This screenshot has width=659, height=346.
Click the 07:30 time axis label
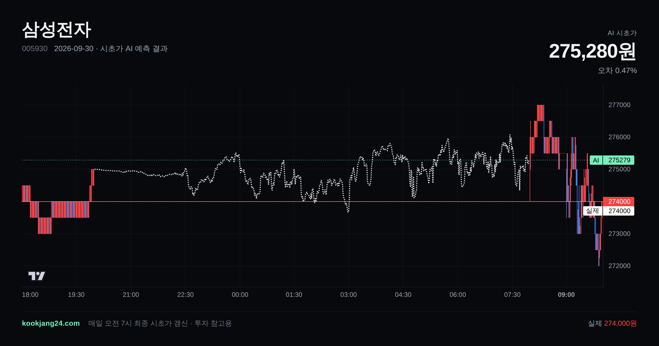(x=512, y=295)
